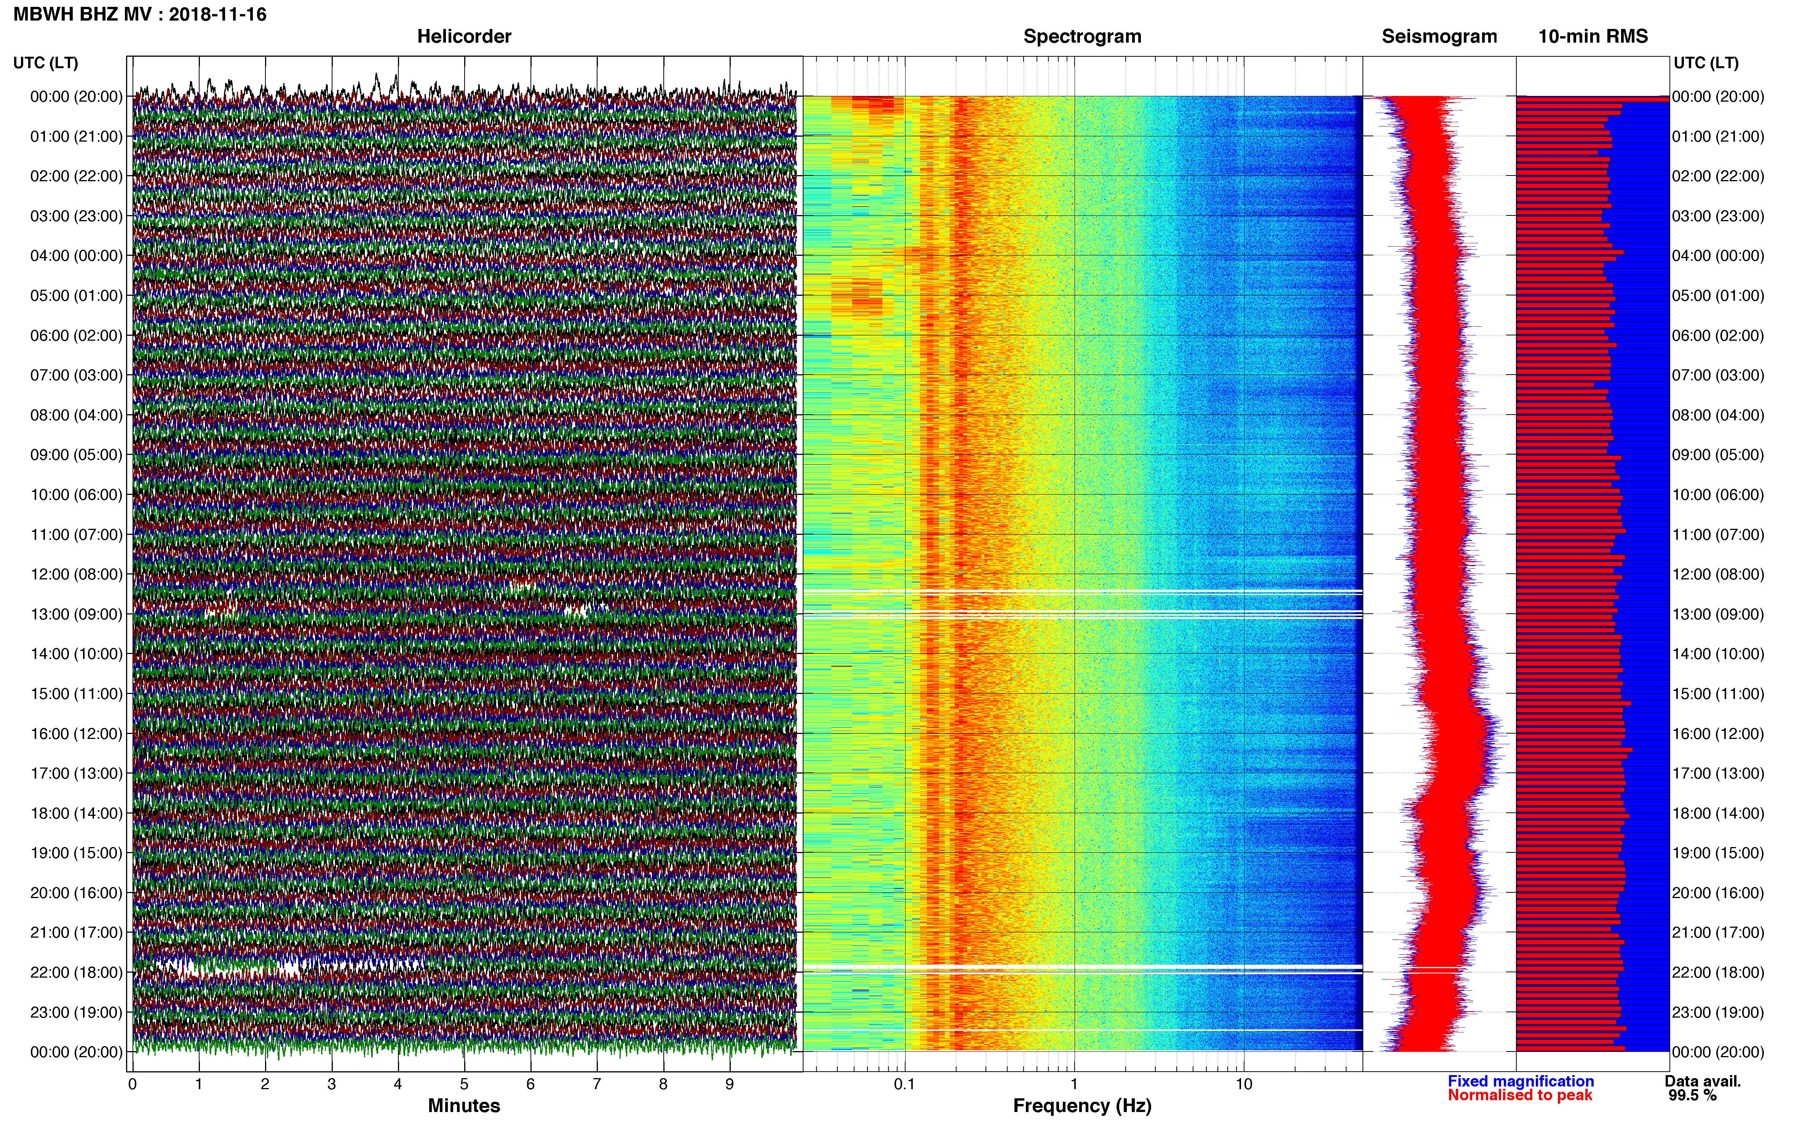Click the left-axis time label "22:00 (18:00)"
Image resolution: width=1805 pixels, height=1128 pixels.
(76, 972)
